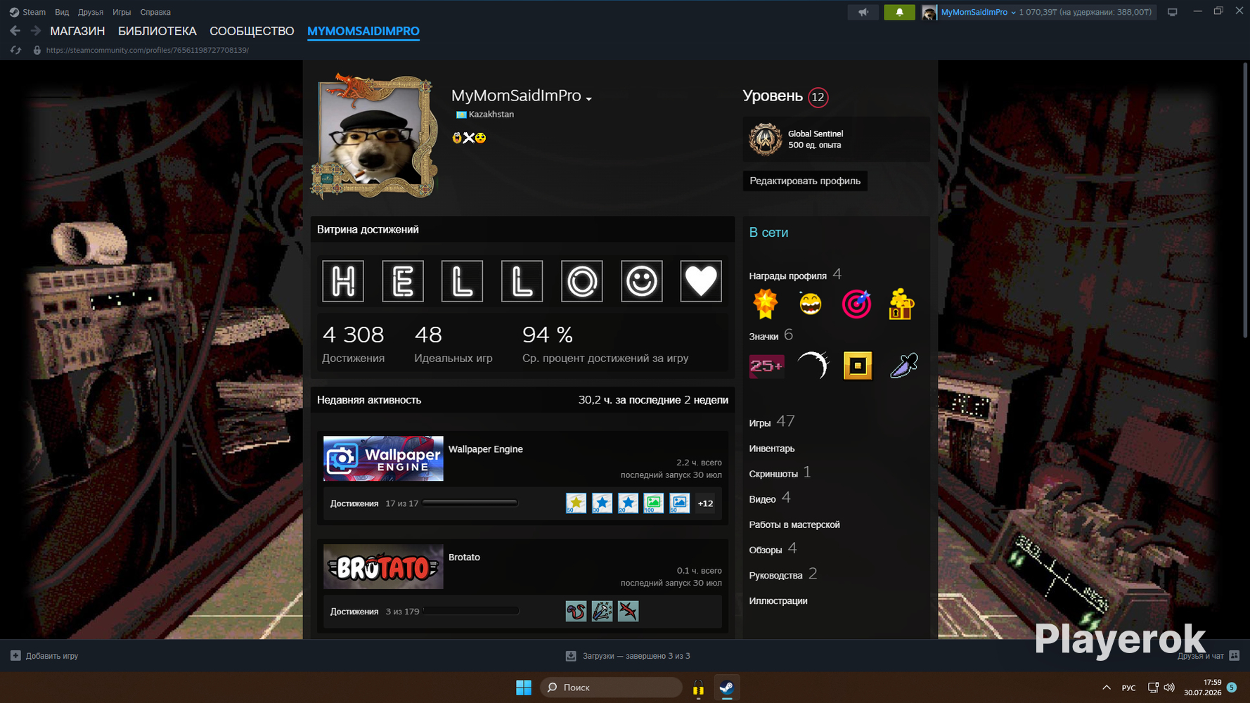
Task: Click the H achievement icon
Action: point(343,281)
